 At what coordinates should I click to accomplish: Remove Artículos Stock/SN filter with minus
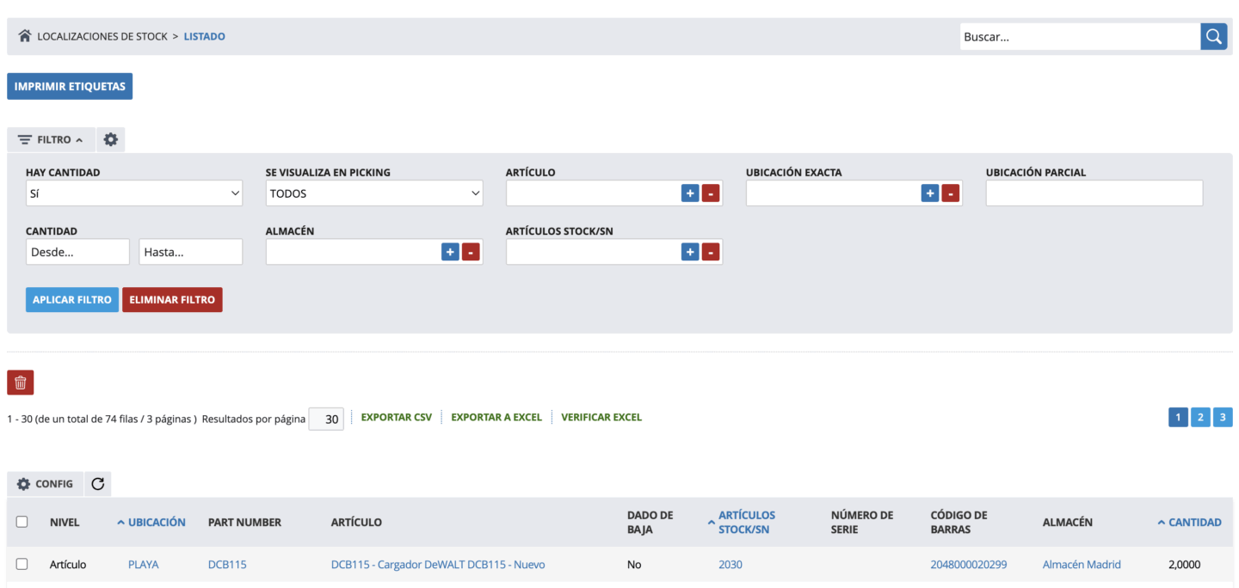[710, 252]
